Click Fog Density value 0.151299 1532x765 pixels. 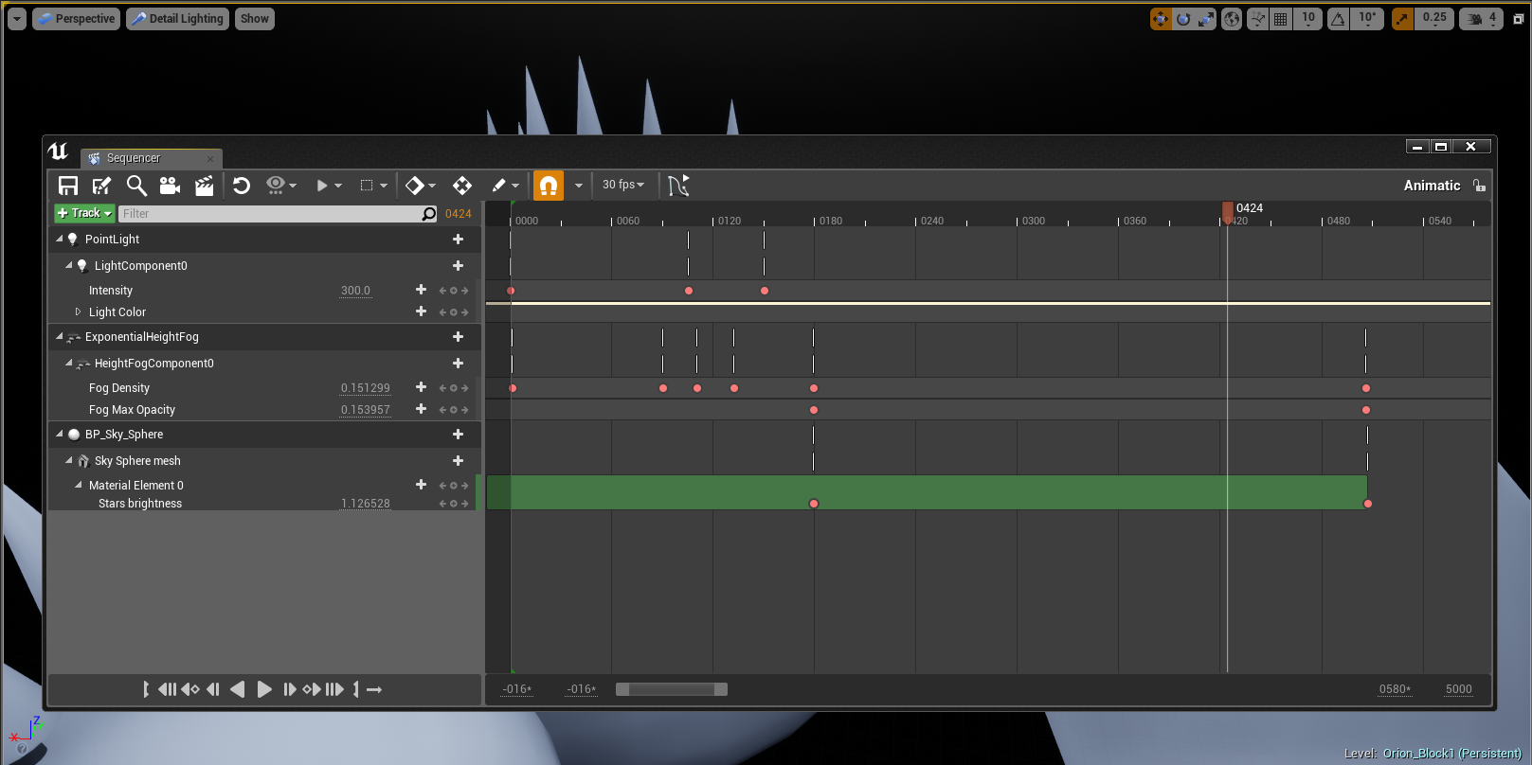(365, 388)
